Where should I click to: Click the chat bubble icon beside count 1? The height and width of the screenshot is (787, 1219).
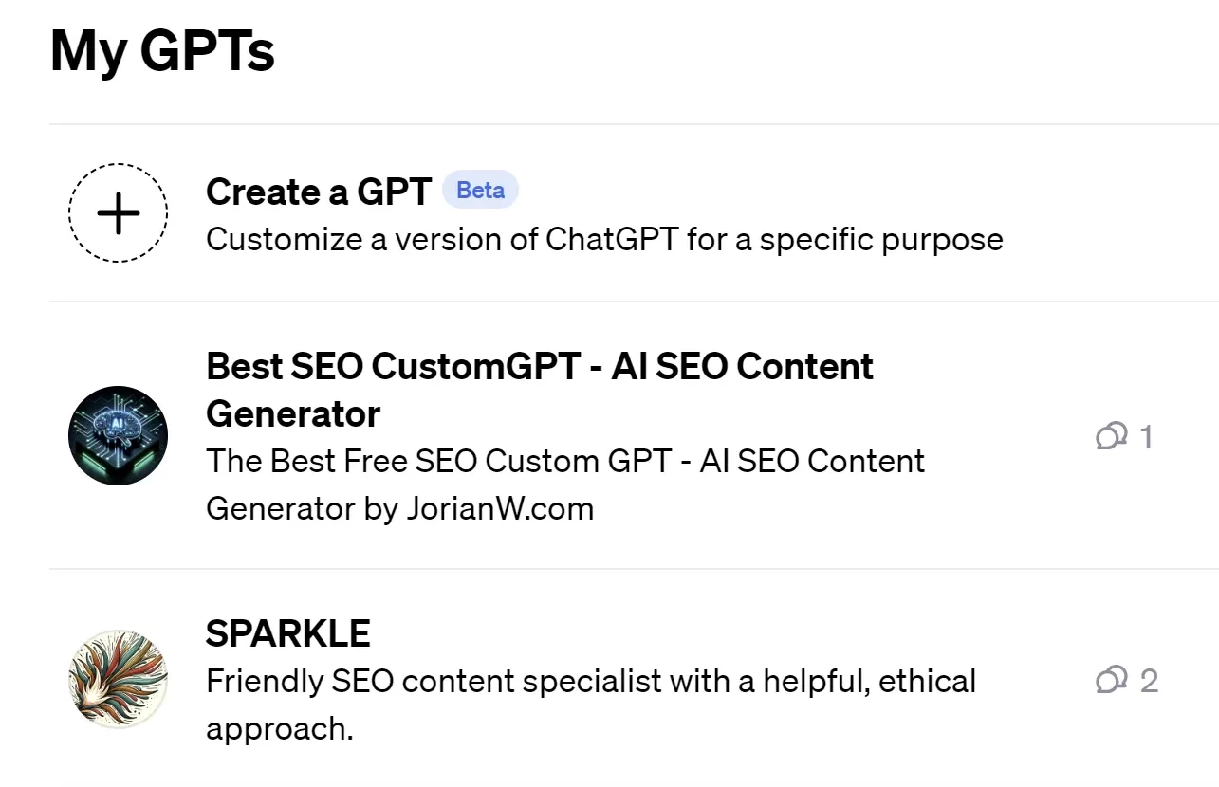[1111, 436]
